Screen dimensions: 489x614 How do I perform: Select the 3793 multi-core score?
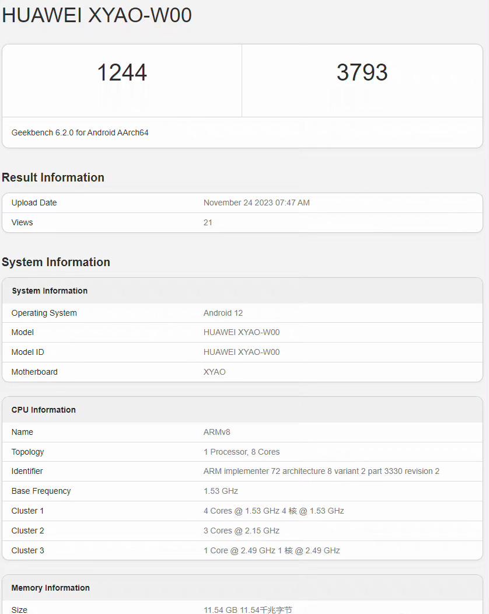(362, 72)
